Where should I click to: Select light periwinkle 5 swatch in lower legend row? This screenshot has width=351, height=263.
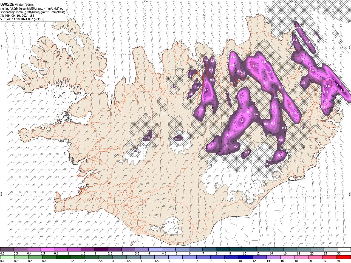(x=175, y=257)
